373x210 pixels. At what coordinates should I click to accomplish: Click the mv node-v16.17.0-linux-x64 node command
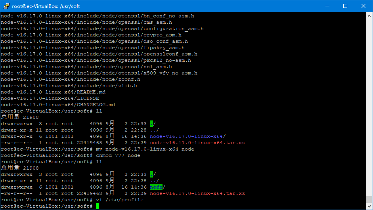pos(145,149)
